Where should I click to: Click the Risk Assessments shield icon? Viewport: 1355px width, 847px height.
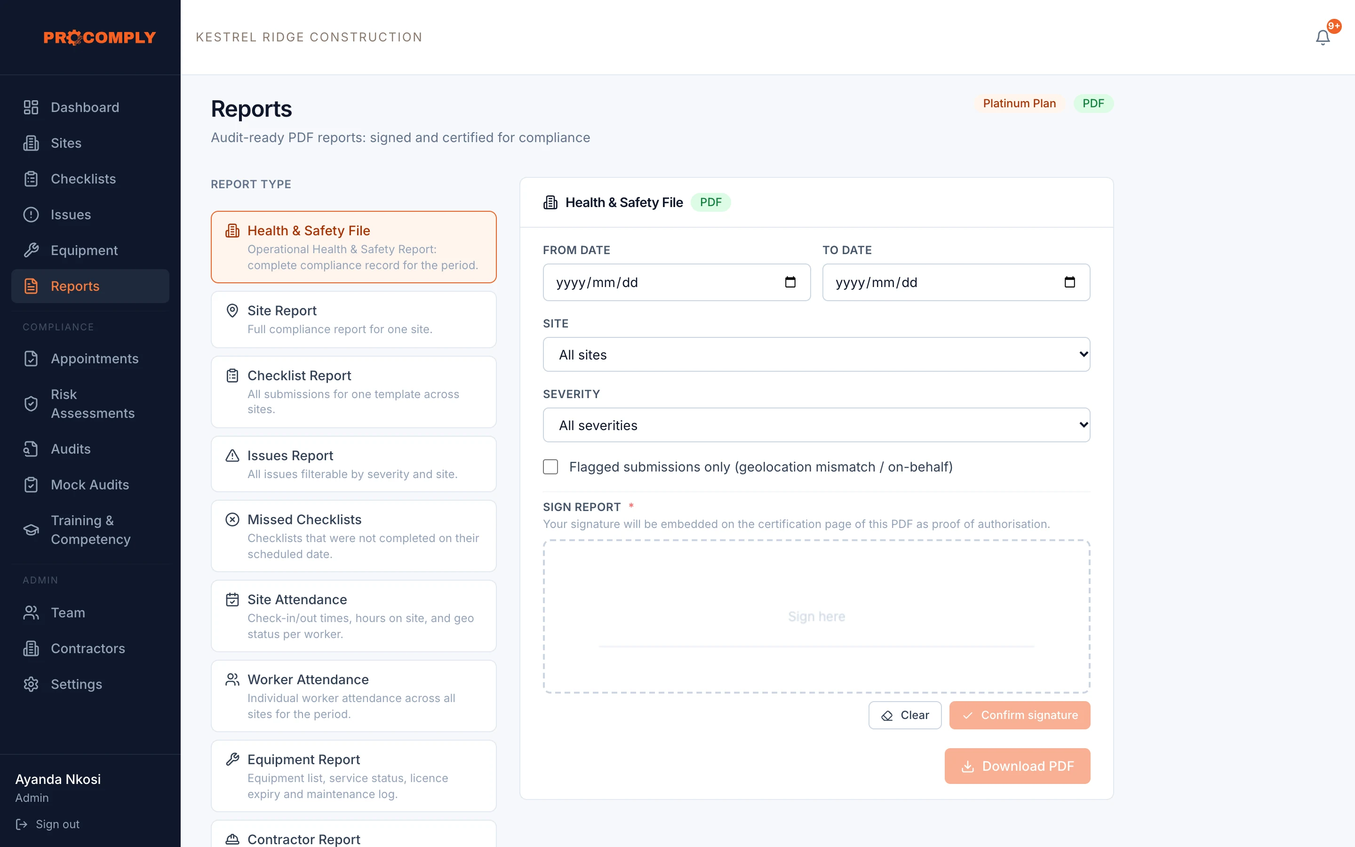[x=31, y=404]
